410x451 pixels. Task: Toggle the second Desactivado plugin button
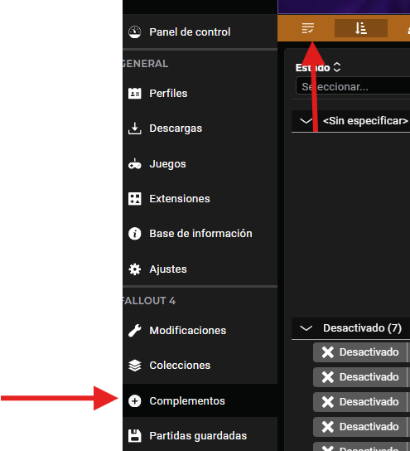[x=360, y=377]
